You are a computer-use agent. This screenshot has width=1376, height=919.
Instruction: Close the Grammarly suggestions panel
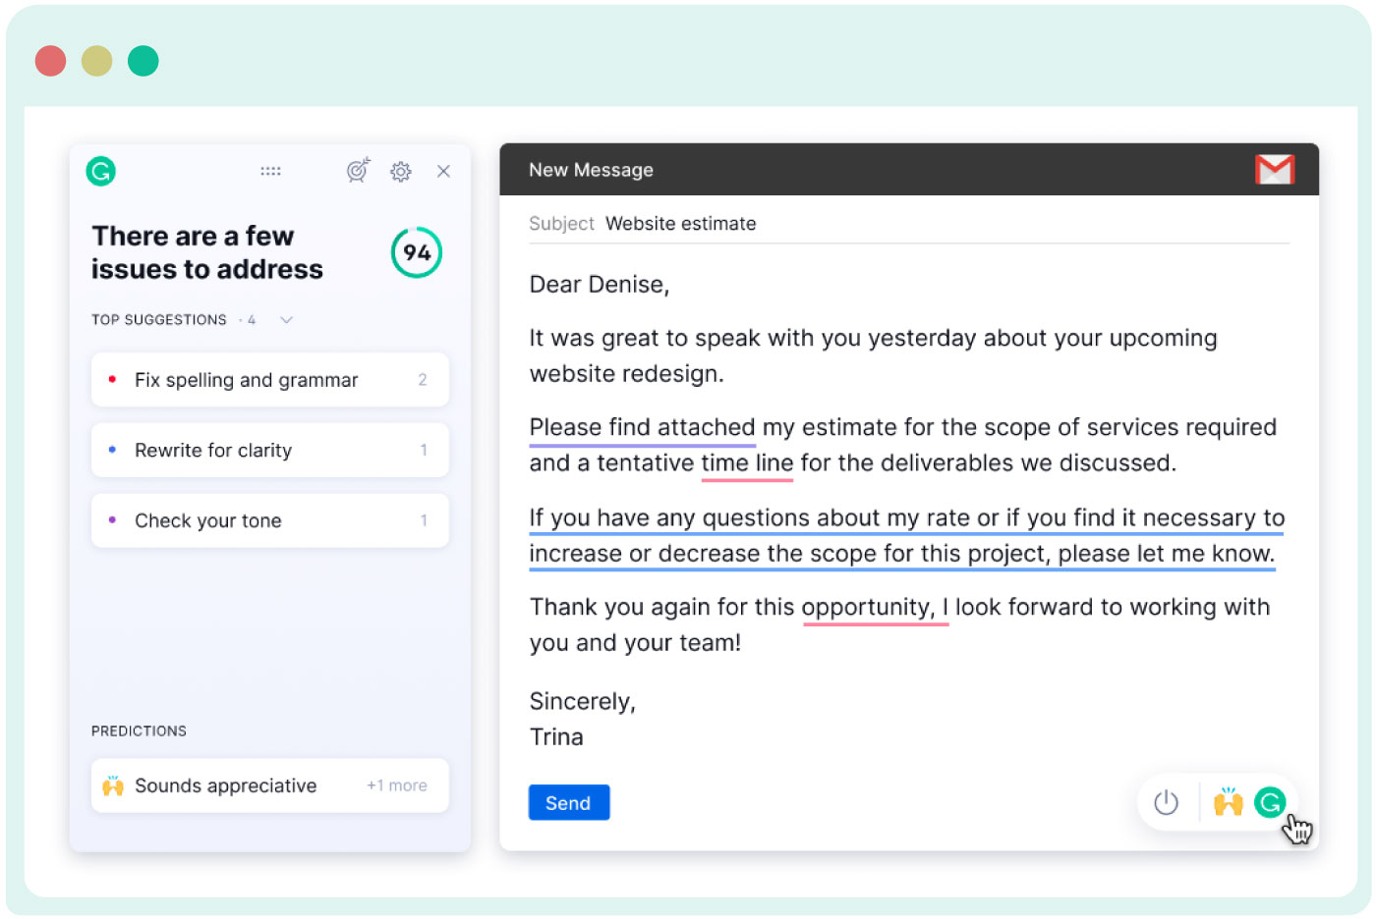tap(443, 172)
